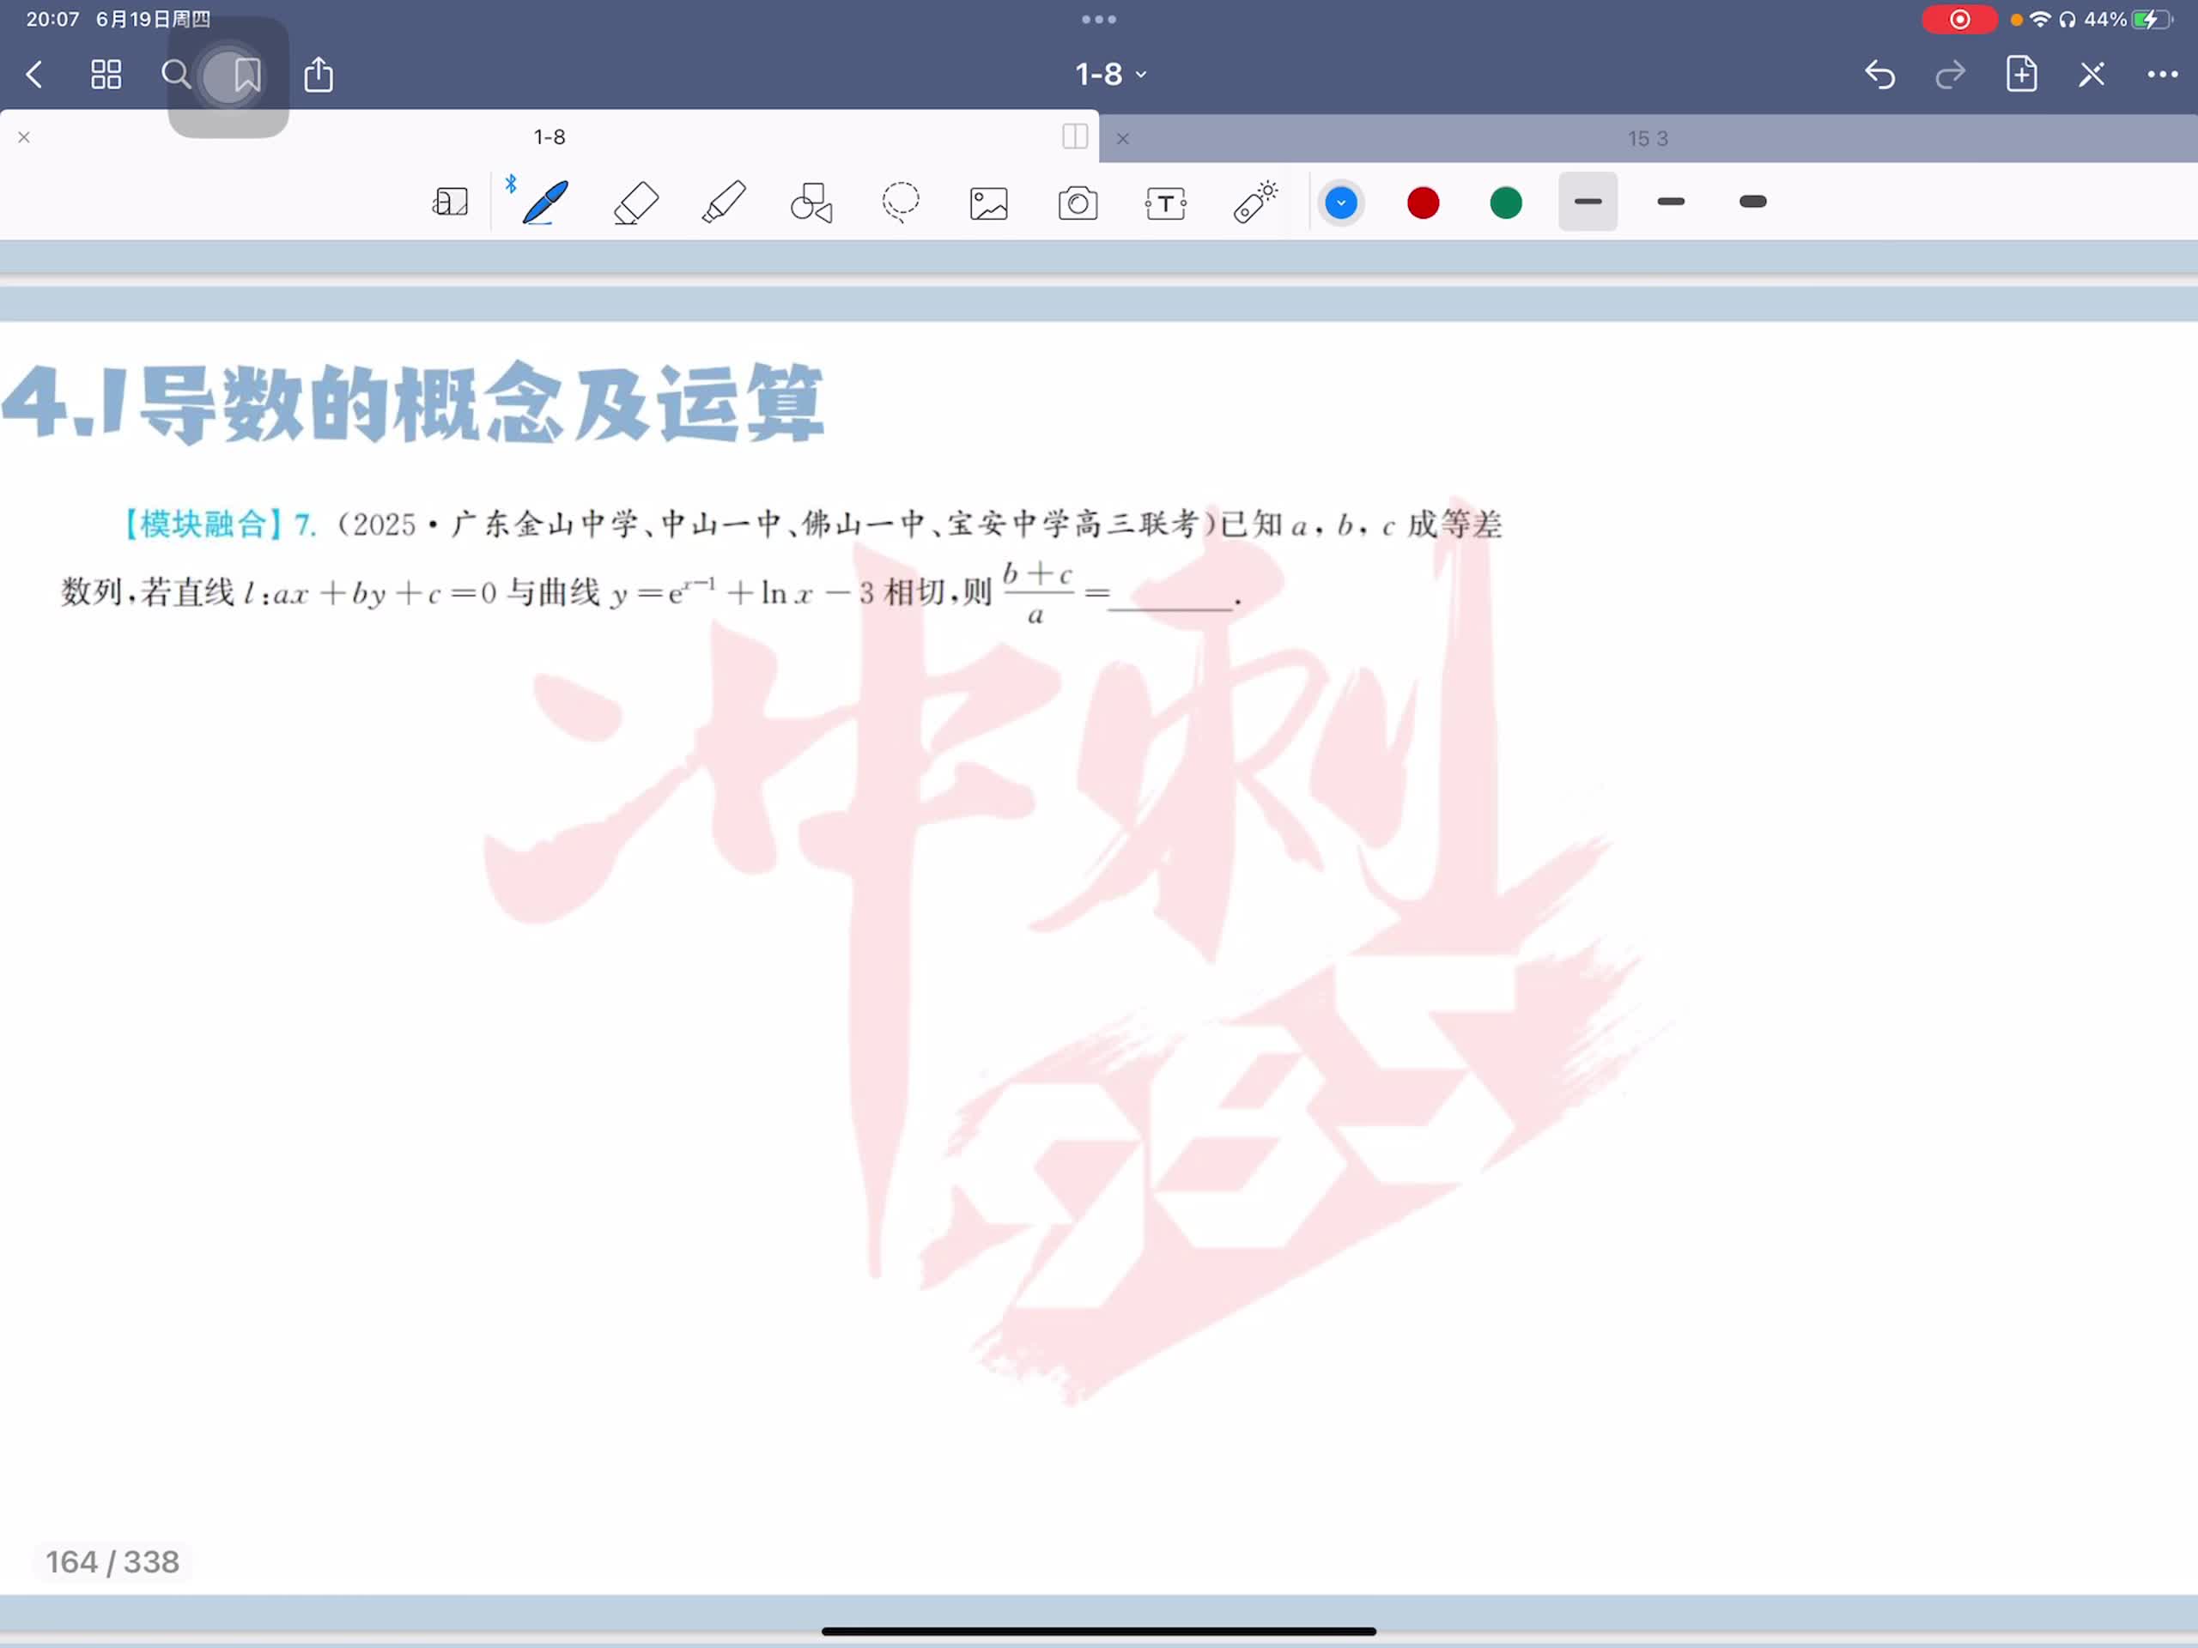Viewport: 2198px width, 1648px height.
Task: Open the Camera tool
Action: (x=1078, y=203)
